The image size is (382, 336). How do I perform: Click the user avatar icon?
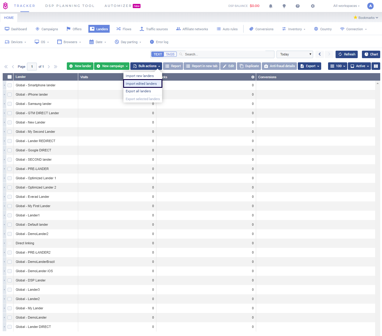pos(370,6)
